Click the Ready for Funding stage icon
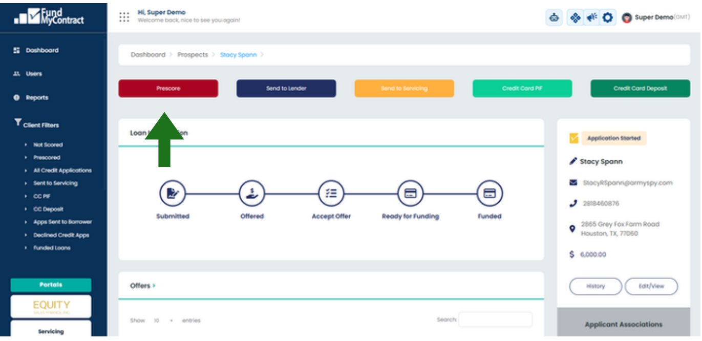Image resolution: width=702 pixels, height=341 pixels. click(x=411, y=194)
